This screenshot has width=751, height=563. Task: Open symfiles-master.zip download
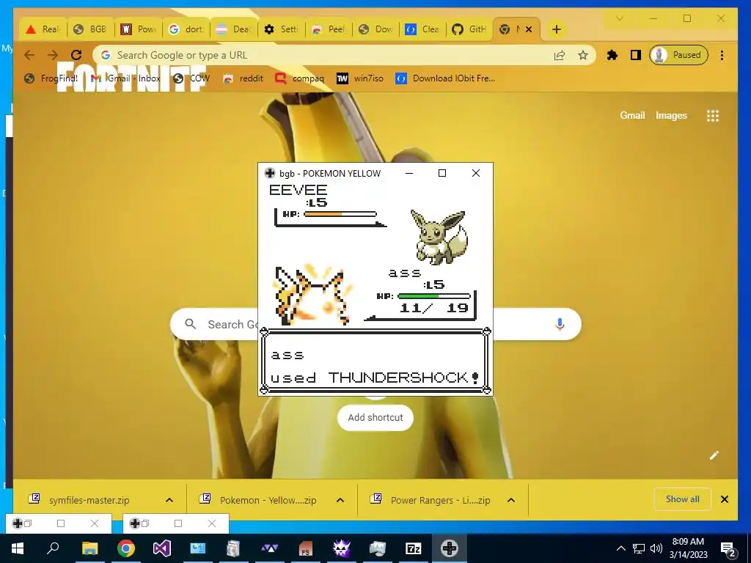point(89,500)
